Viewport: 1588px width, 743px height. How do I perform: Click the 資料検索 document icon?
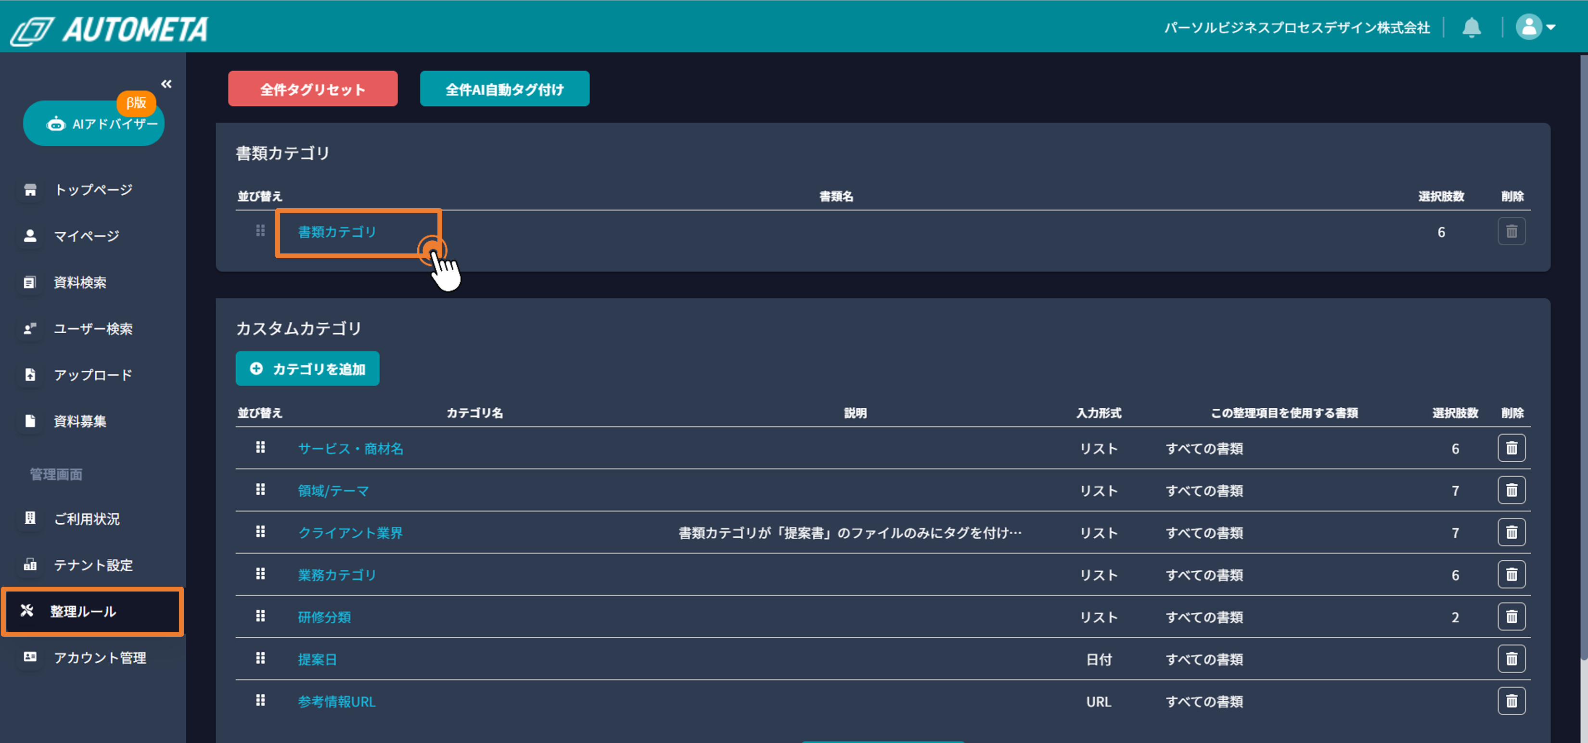(30, 282)
